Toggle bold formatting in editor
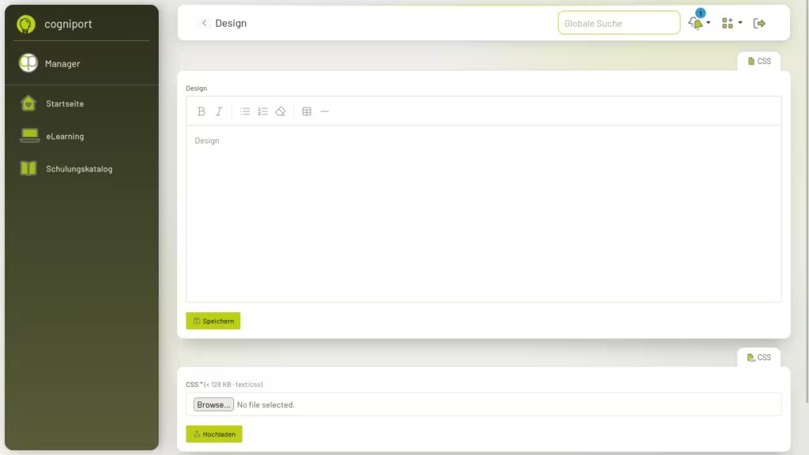The width and height of the screenshot is (809, 455). [201, 111]
